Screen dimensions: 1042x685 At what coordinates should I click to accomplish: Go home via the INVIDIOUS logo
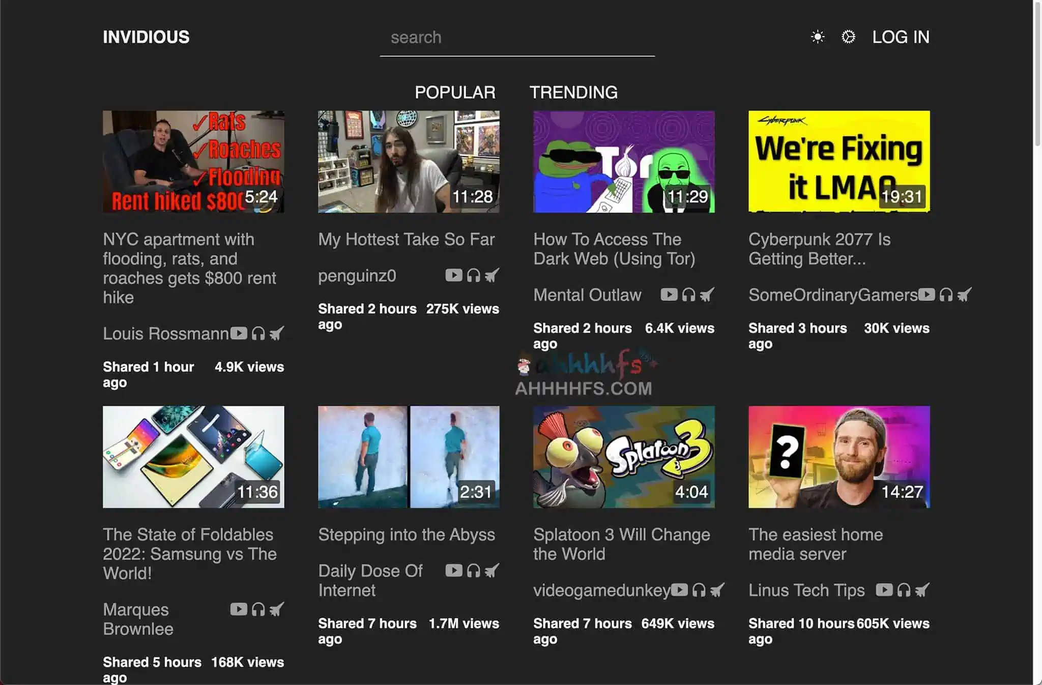coord(146,37)
